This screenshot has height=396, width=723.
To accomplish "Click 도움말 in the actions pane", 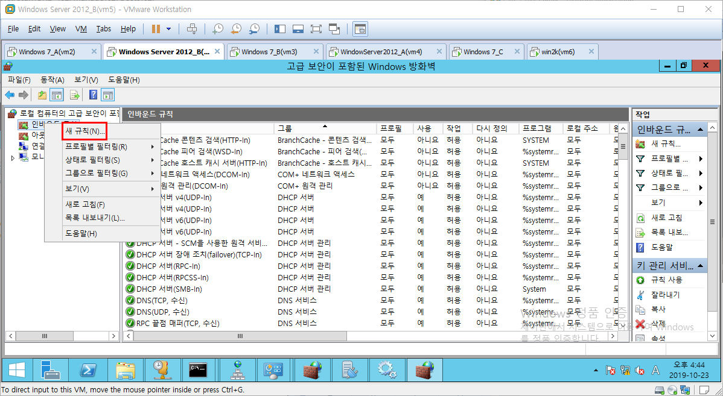I will point(662,247).
